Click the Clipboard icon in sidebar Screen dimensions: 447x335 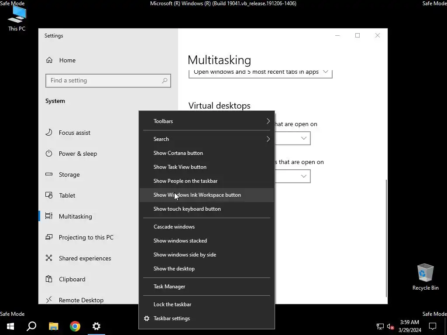tap(49, 279)
